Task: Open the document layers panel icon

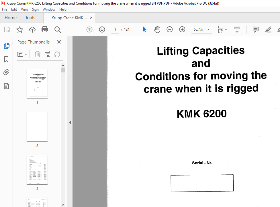Action: (x=6, y=86)
